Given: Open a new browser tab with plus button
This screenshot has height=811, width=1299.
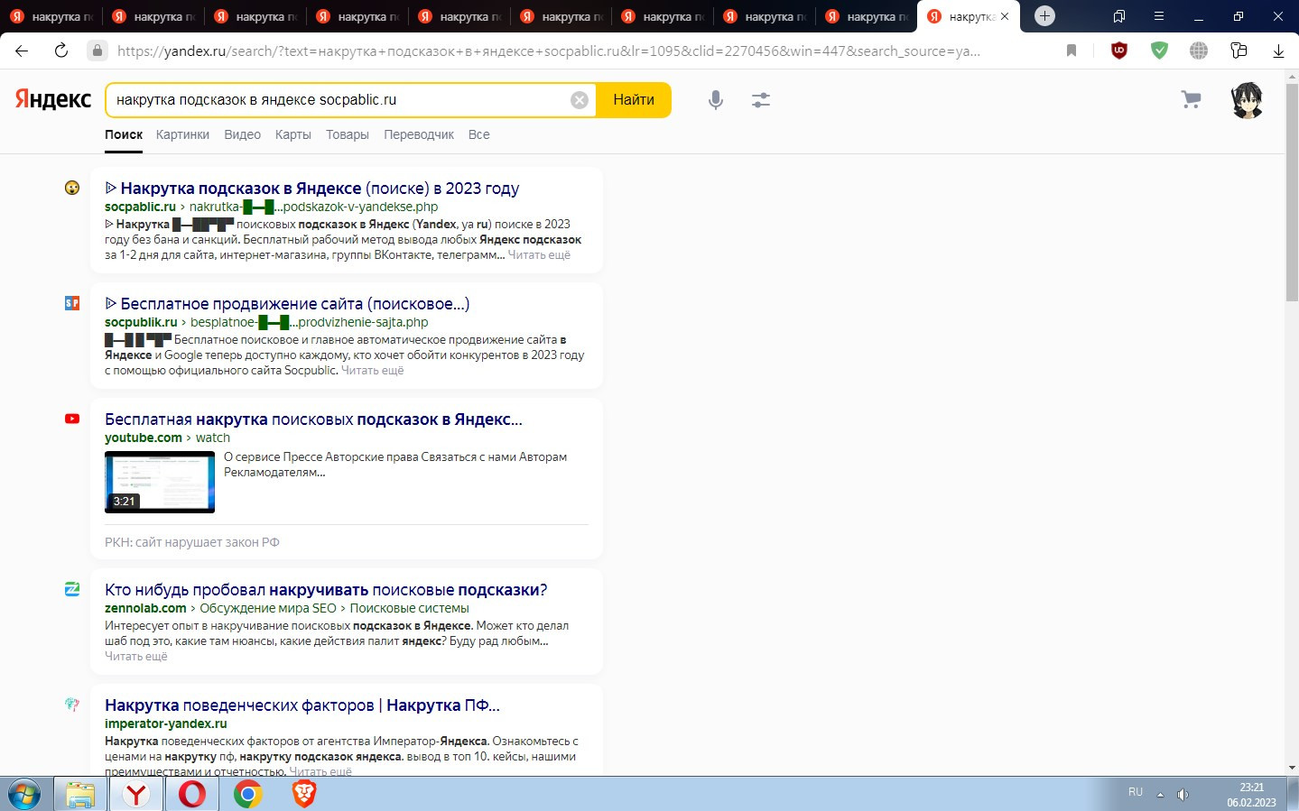Looking at the screenshot, I should click(x=1044, y=16).
